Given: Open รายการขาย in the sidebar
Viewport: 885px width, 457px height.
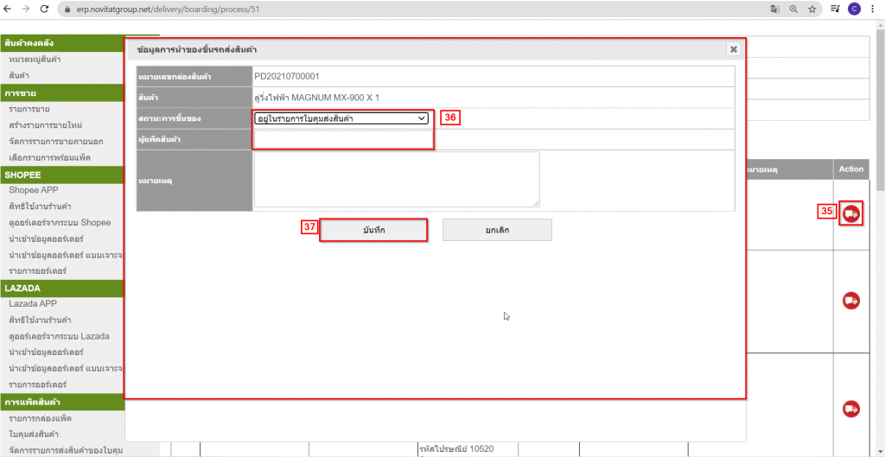Looking at the screenshot, I should (x=29, y=109).
